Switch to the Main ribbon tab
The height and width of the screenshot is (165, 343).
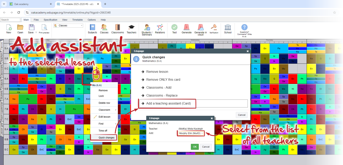pos(26,20)
